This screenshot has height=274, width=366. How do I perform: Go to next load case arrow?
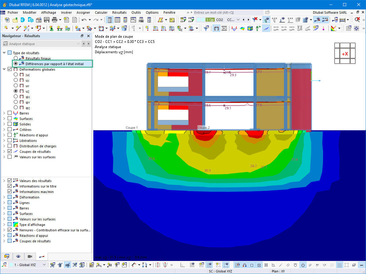click(x=248, y=20)
